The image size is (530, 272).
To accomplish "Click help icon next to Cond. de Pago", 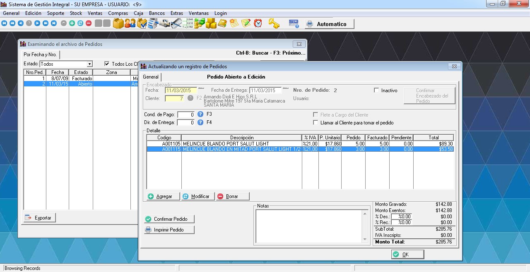I will click(200, 115).
